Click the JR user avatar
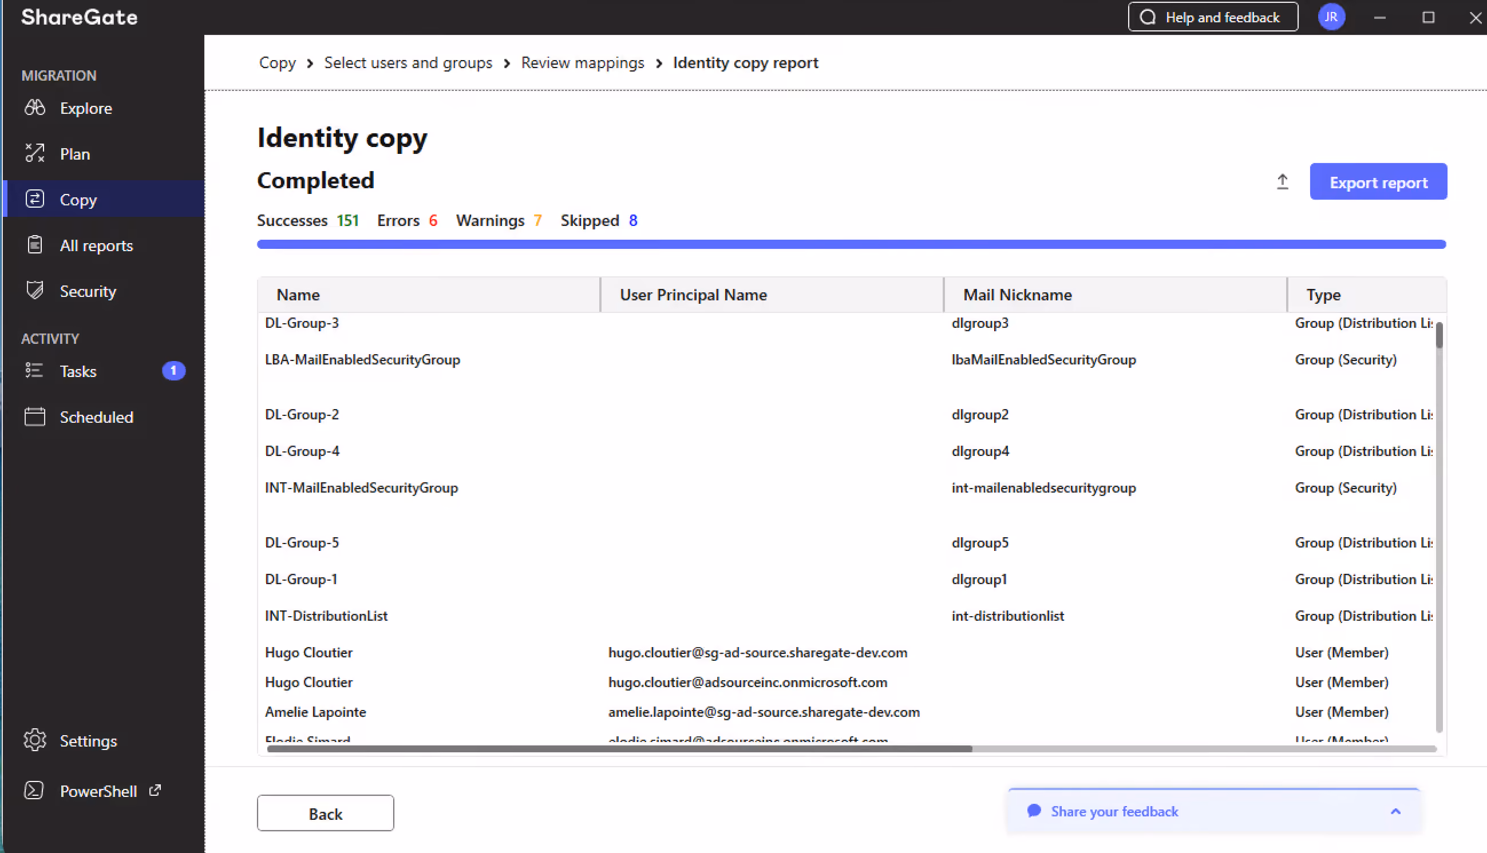The image size is (1487, 853). tap(1332, 17)
